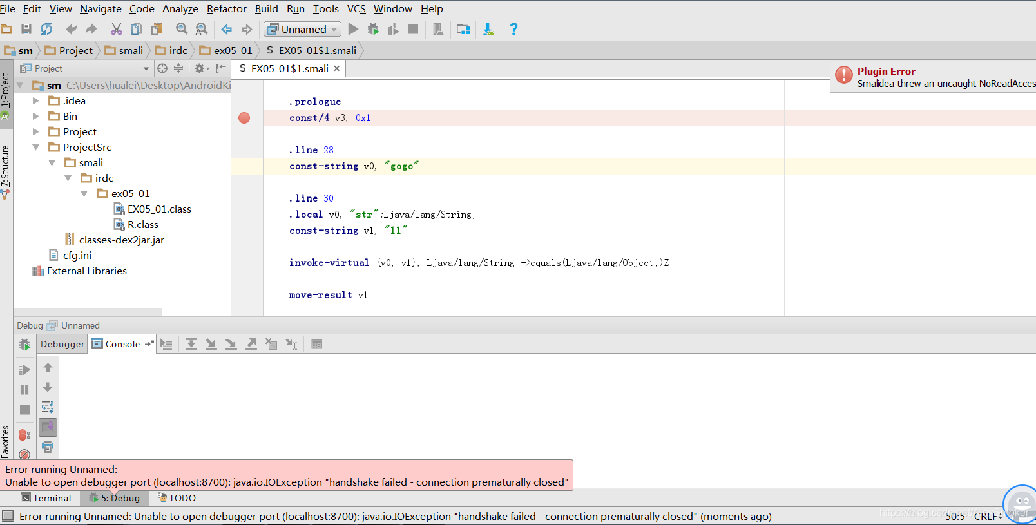Collapse the sm root project node
The height and width of the screenshot is (525, 1036).
20,85
